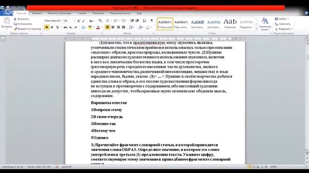This screenshot has height=173, width=309.
Task: Toggle Superscript formatting
Action: [x=76, y=27]
